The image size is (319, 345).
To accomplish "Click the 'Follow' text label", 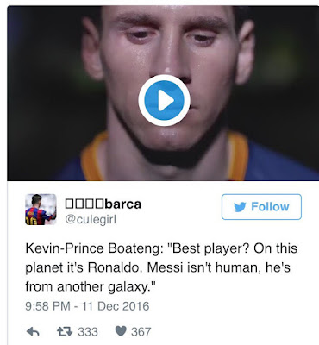I will (270, 207).
